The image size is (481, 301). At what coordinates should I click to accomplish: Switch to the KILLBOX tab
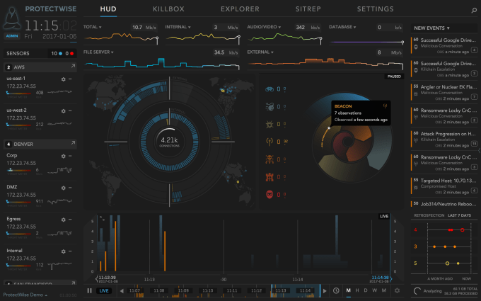point(168,9)
